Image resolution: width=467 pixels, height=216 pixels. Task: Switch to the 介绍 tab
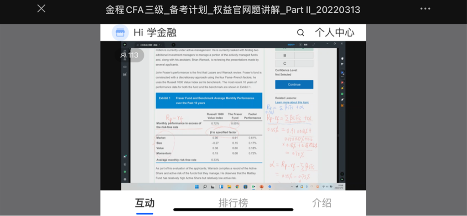pos(322,203)
